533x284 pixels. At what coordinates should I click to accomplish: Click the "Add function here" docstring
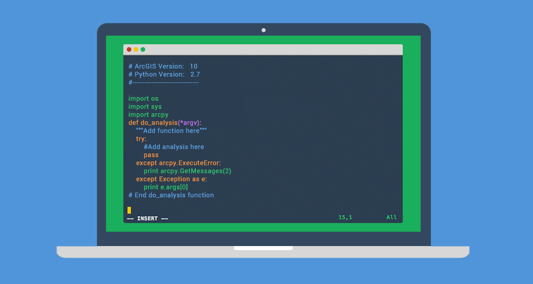(171, 131)
